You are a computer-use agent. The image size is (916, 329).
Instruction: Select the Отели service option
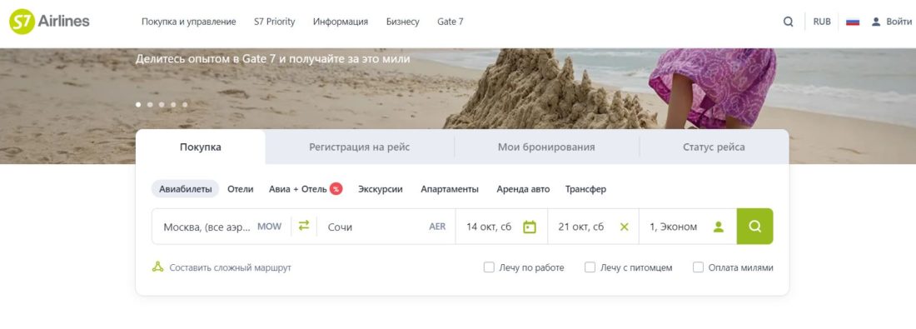click(x=240, y=189)
